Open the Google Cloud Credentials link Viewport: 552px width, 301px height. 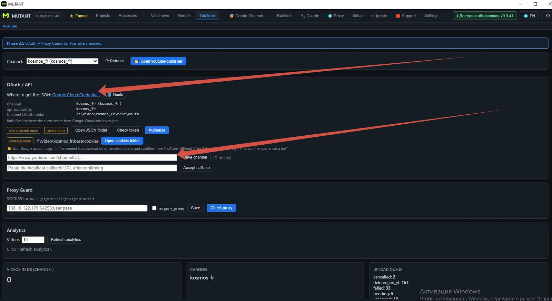[x=76, y=95]
